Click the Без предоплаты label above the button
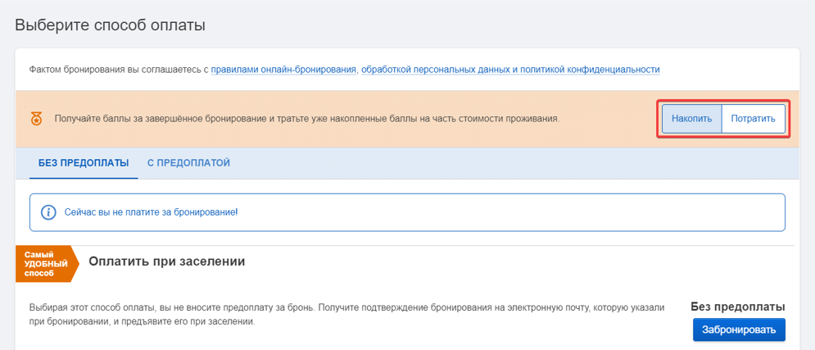 pyautogui.click(x=737, y=307)
